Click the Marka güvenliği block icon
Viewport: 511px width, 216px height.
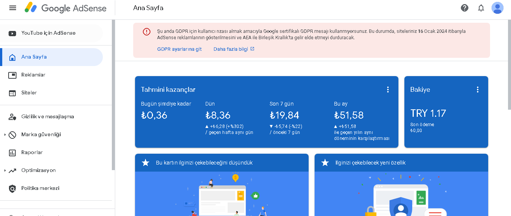coord(12,135)
